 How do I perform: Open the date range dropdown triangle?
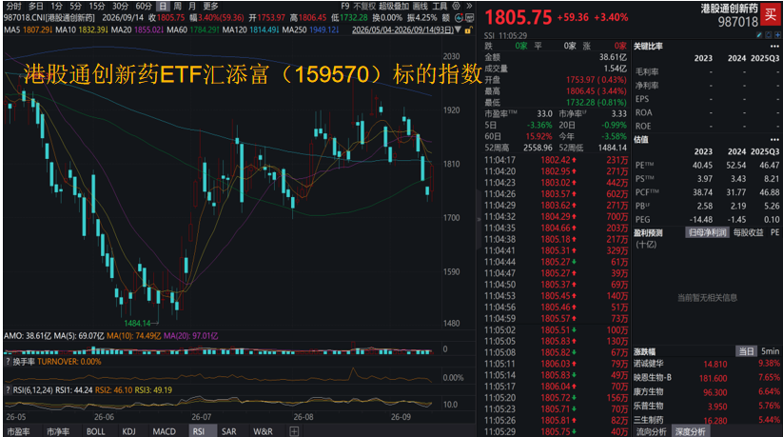pos(458,30)
